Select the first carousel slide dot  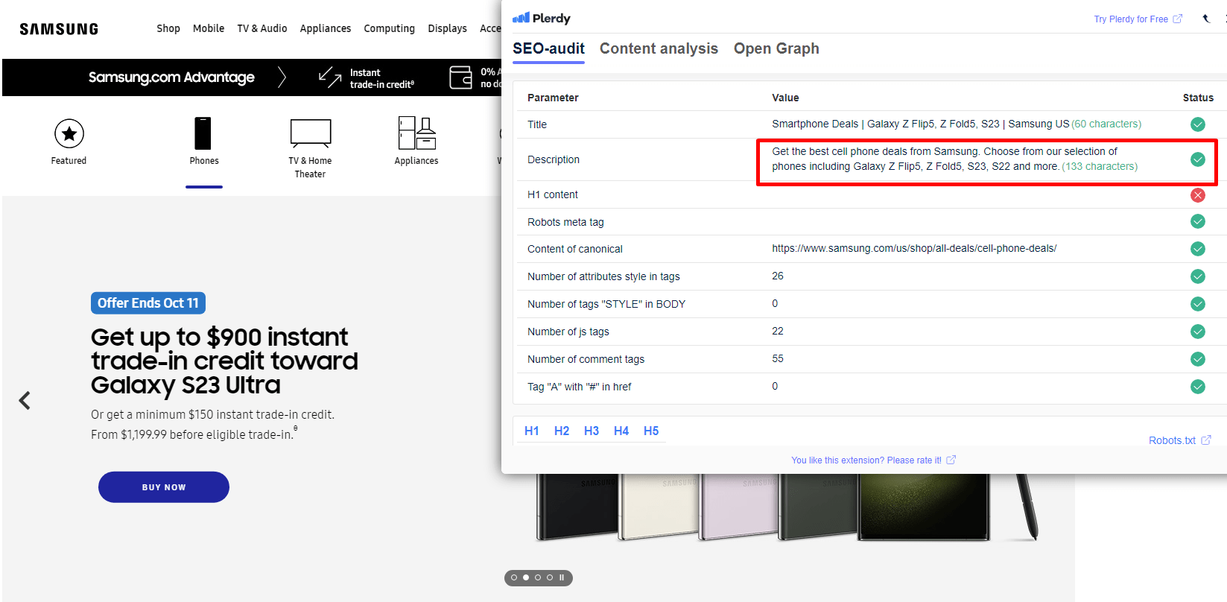point(514,577)
